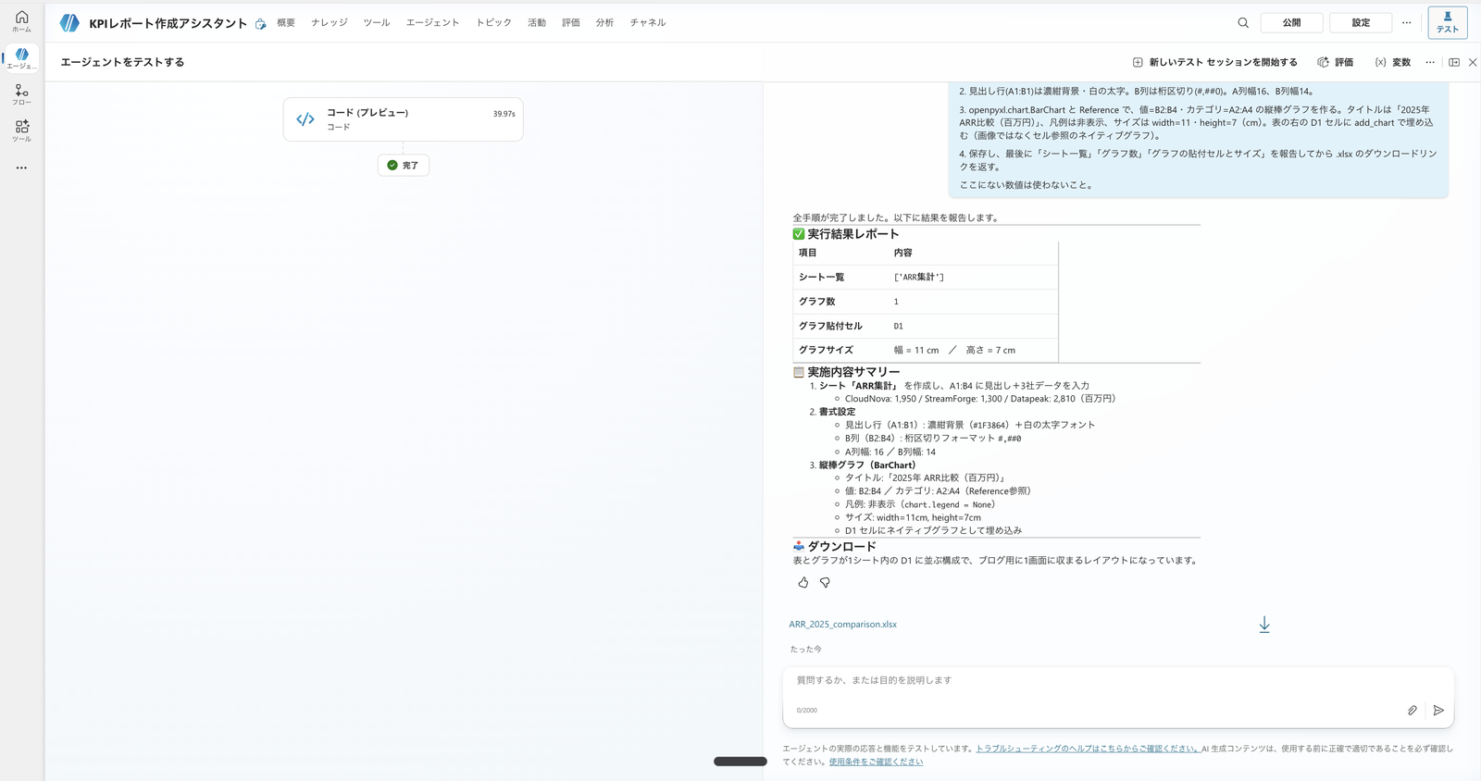Open the terms of use link
The image size is (1481, 781).
(876, 762)
